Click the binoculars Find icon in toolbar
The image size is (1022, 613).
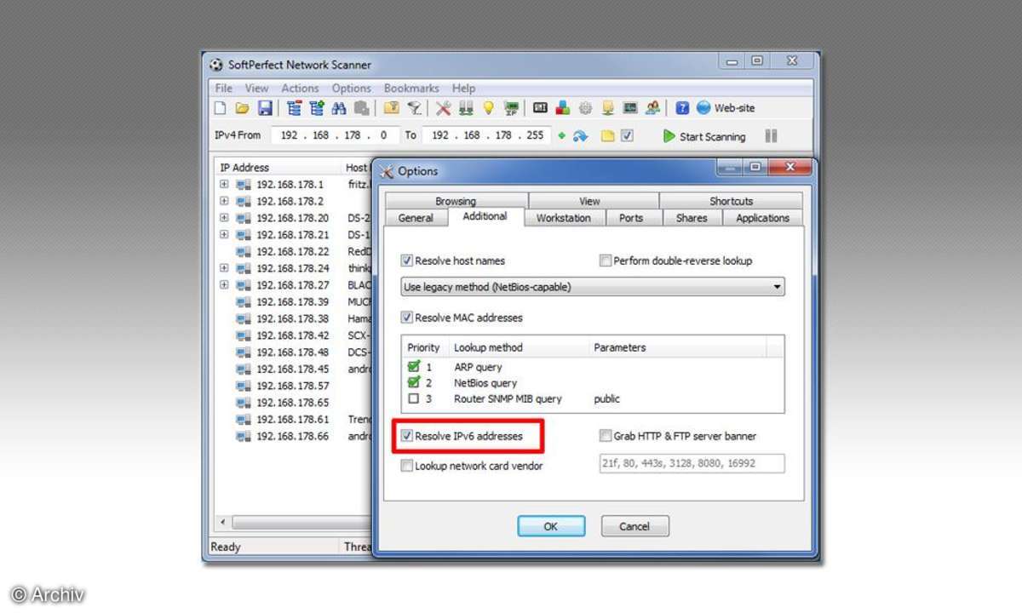(x=339, y=108)
